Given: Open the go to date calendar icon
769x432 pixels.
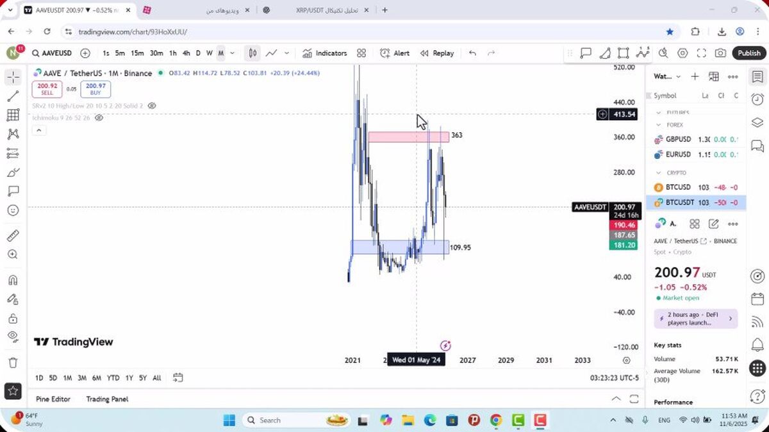Looking at the screenshot, I should [178, 378].
